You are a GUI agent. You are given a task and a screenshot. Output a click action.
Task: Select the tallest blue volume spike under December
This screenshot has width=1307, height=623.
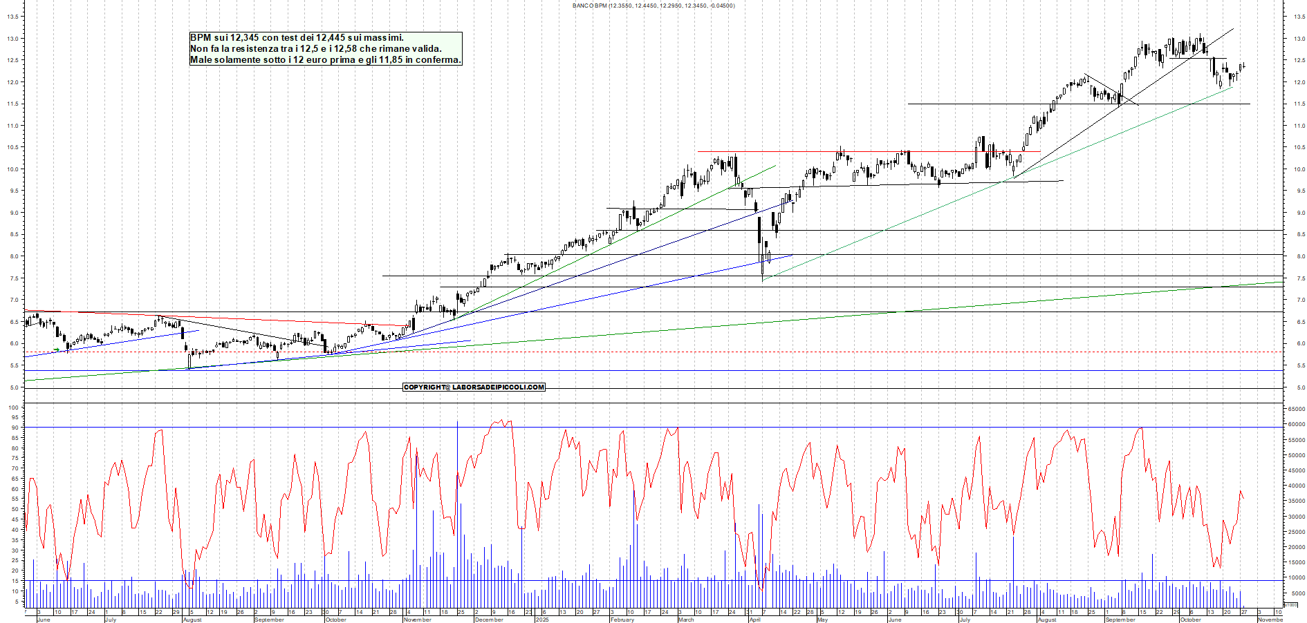click(458, 518)
